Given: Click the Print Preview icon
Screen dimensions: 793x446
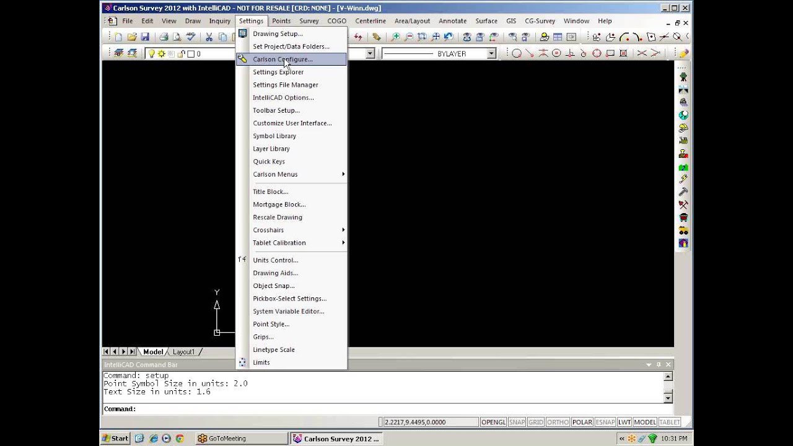Looking at the screenshot, I should (177, 37).
